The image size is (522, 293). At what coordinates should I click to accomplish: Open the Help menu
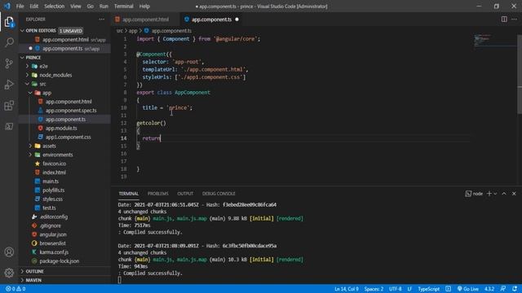pyautogui.click(x=144, y=7)
